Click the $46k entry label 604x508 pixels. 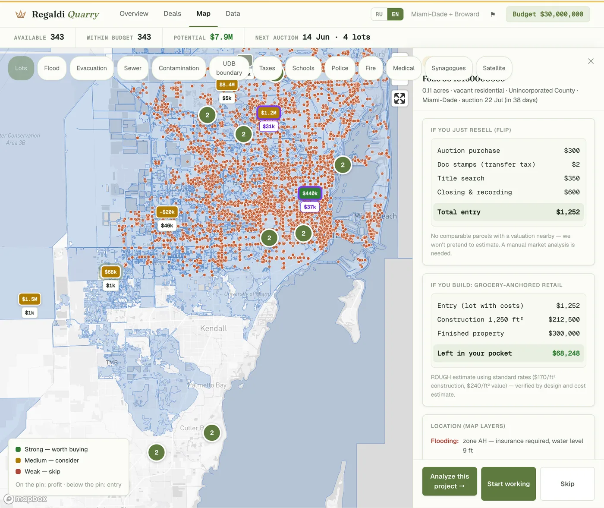(167, 225)
